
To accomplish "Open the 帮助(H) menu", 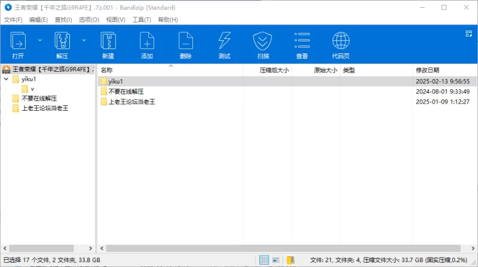I will (168, 20).
